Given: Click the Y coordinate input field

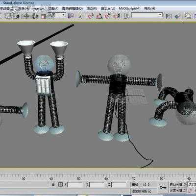Looking at the screenshot, I should click(x=97, y=185).
